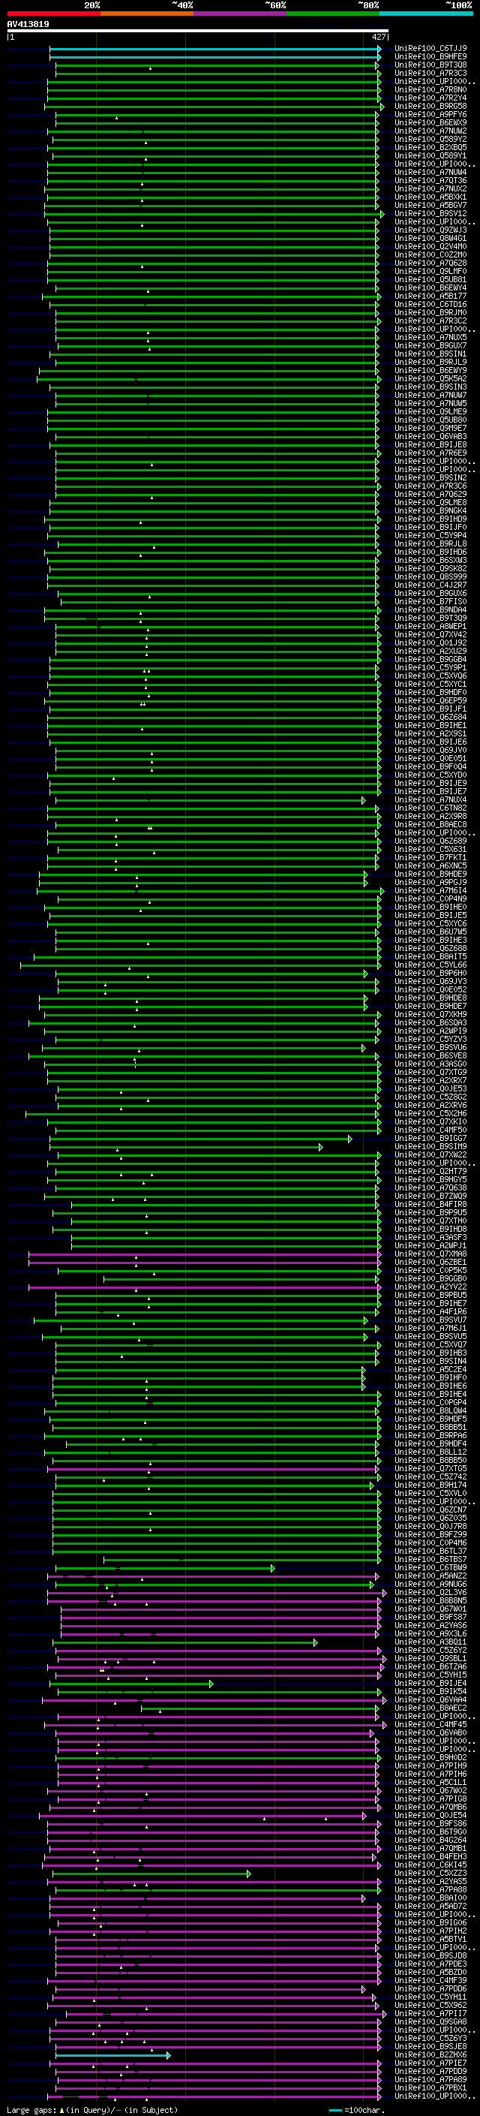Open hit UniRef100_C4MF39
This screenshot has height=2116, width=480.
[430, 1982]
